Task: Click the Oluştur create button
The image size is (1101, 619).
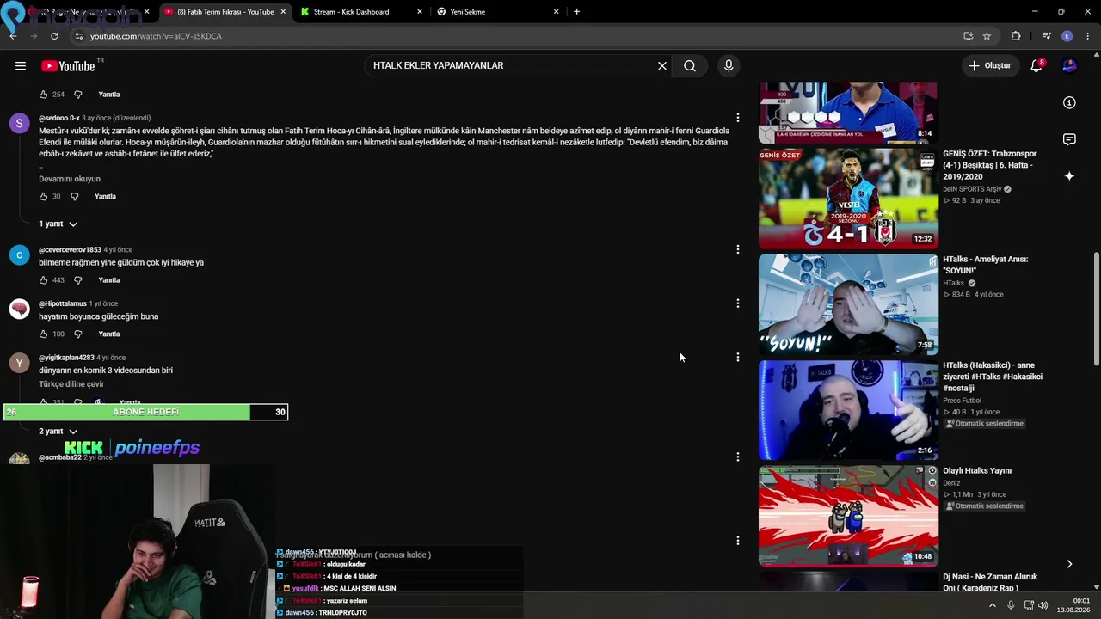Action: click(x=989, y=66)
